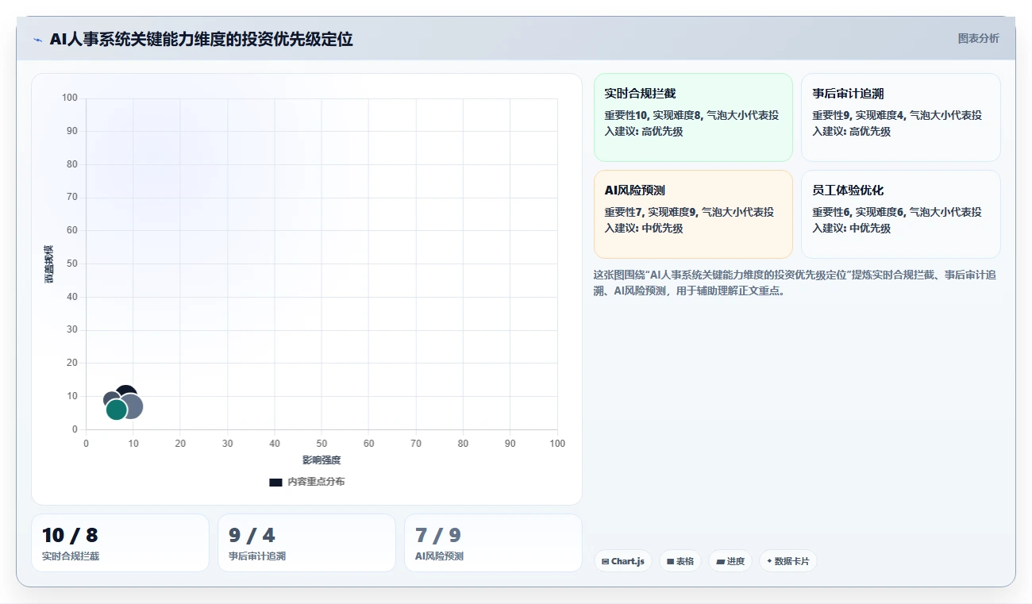Click the summary paragraph starting 这张图围绕
This screenshot has width=1032, height=604.
796,283
